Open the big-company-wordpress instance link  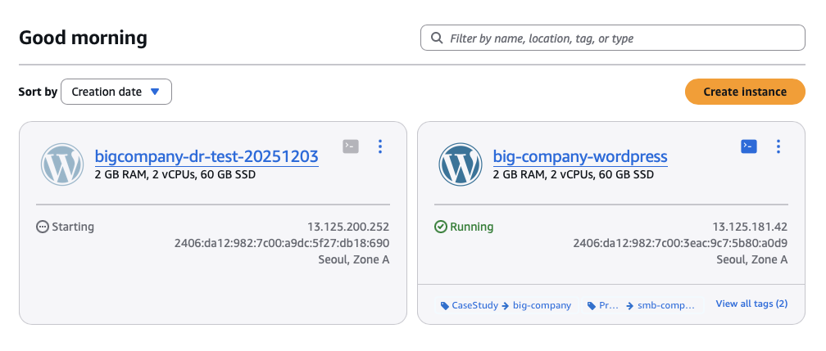click(580, 156)
